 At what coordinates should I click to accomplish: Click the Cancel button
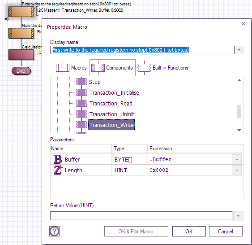pyautogui.click(x=226, y=231)
